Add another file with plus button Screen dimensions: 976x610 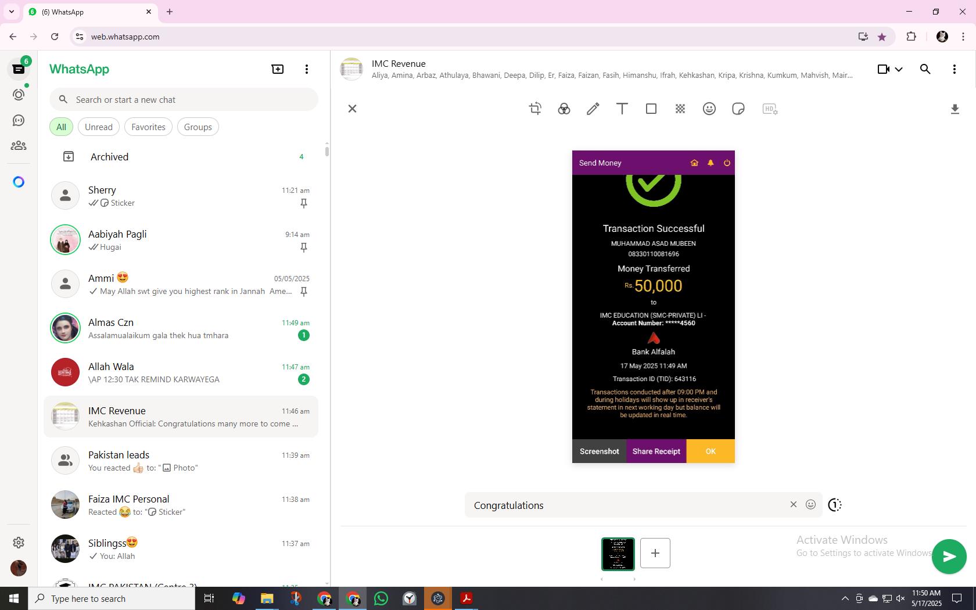(655, 553)
